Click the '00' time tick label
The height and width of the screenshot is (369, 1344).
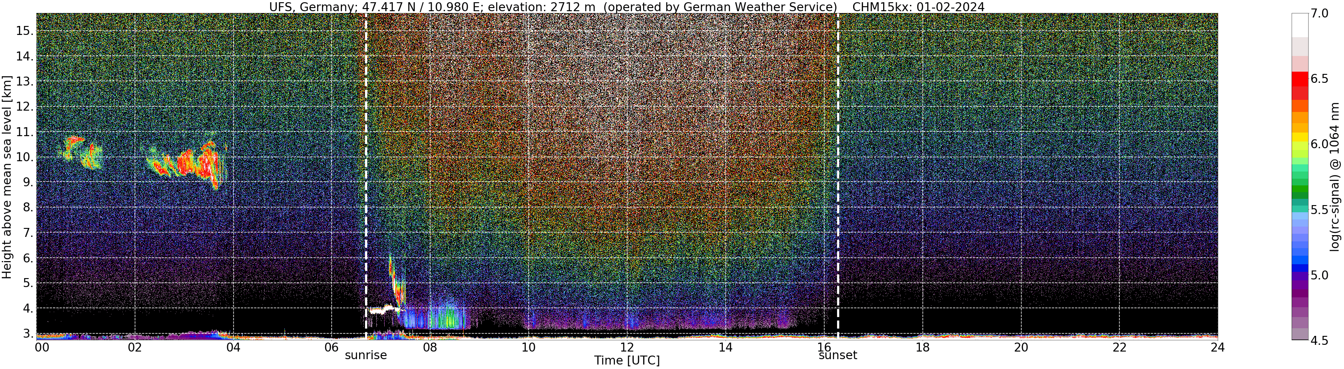tap(42, 347)
